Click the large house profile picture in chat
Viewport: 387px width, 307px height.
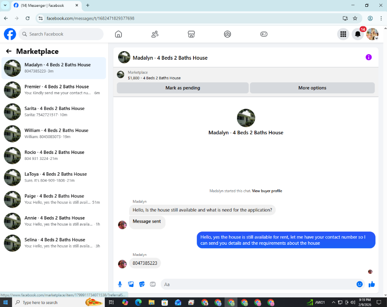click(246, 118)
